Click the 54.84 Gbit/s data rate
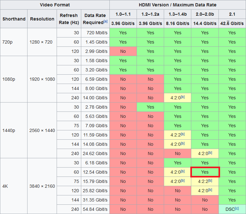This screenshot has width=246, height=214. (x=95, y=209)
